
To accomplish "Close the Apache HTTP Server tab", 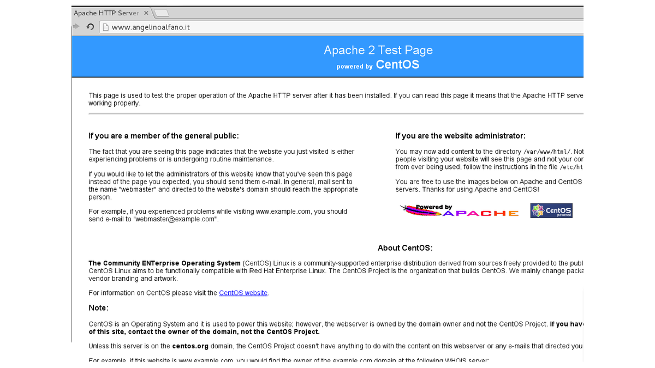I will point(146,13).
